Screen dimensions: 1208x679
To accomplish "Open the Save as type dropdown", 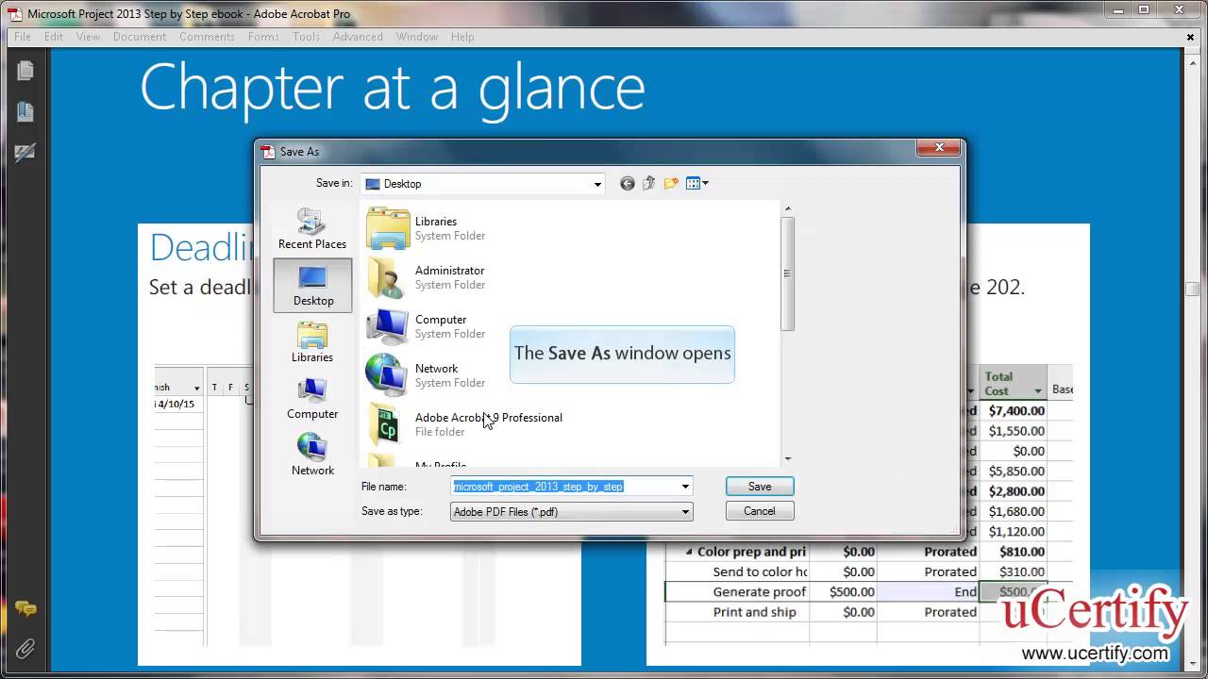I will pyautogui.click(x=685, y=512).
